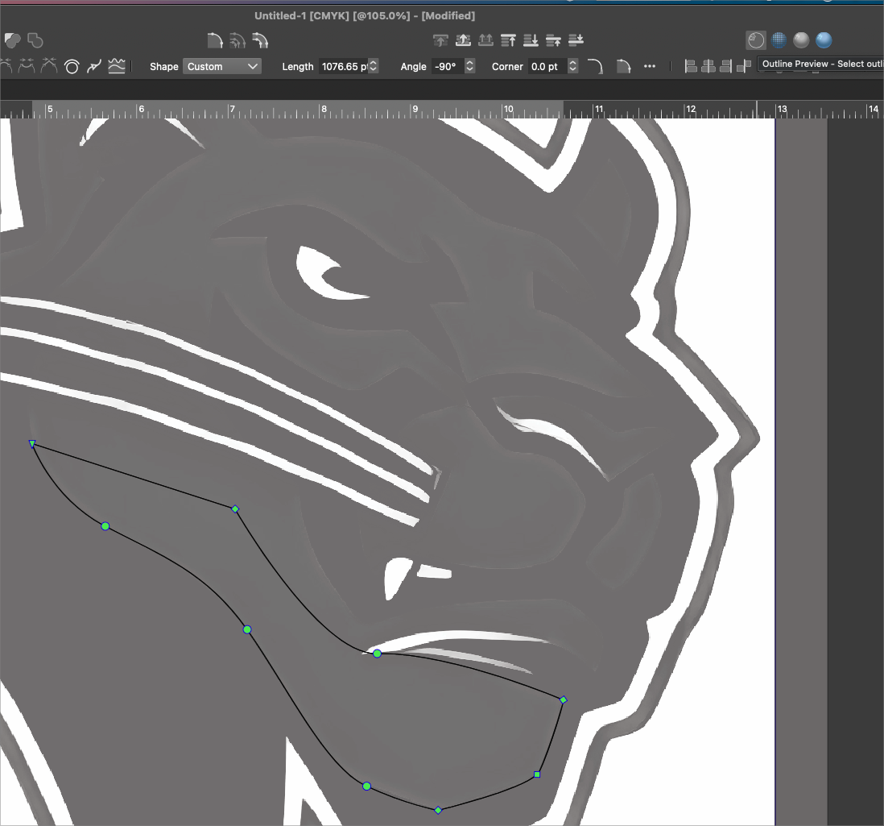Viewport: 884px width, 826px height.
Task: Click the overlapping circles shape combine icon
Action: tap(13, 39)
